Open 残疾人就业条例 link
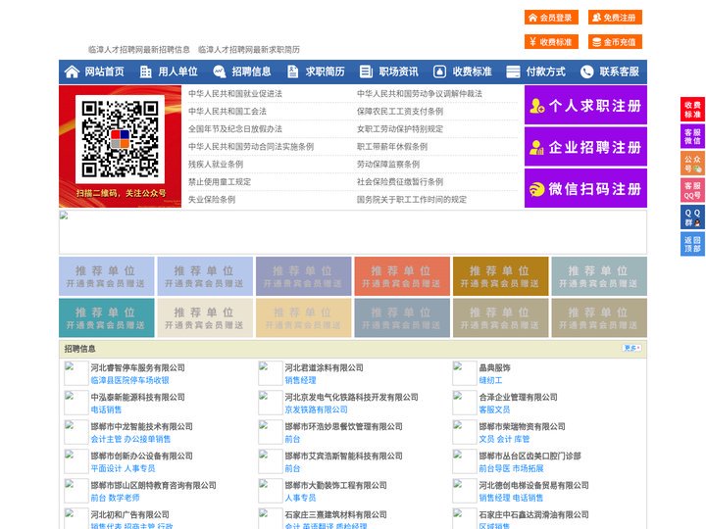The height and width of the screenshot is (529, 706). [x=216, y=165]
